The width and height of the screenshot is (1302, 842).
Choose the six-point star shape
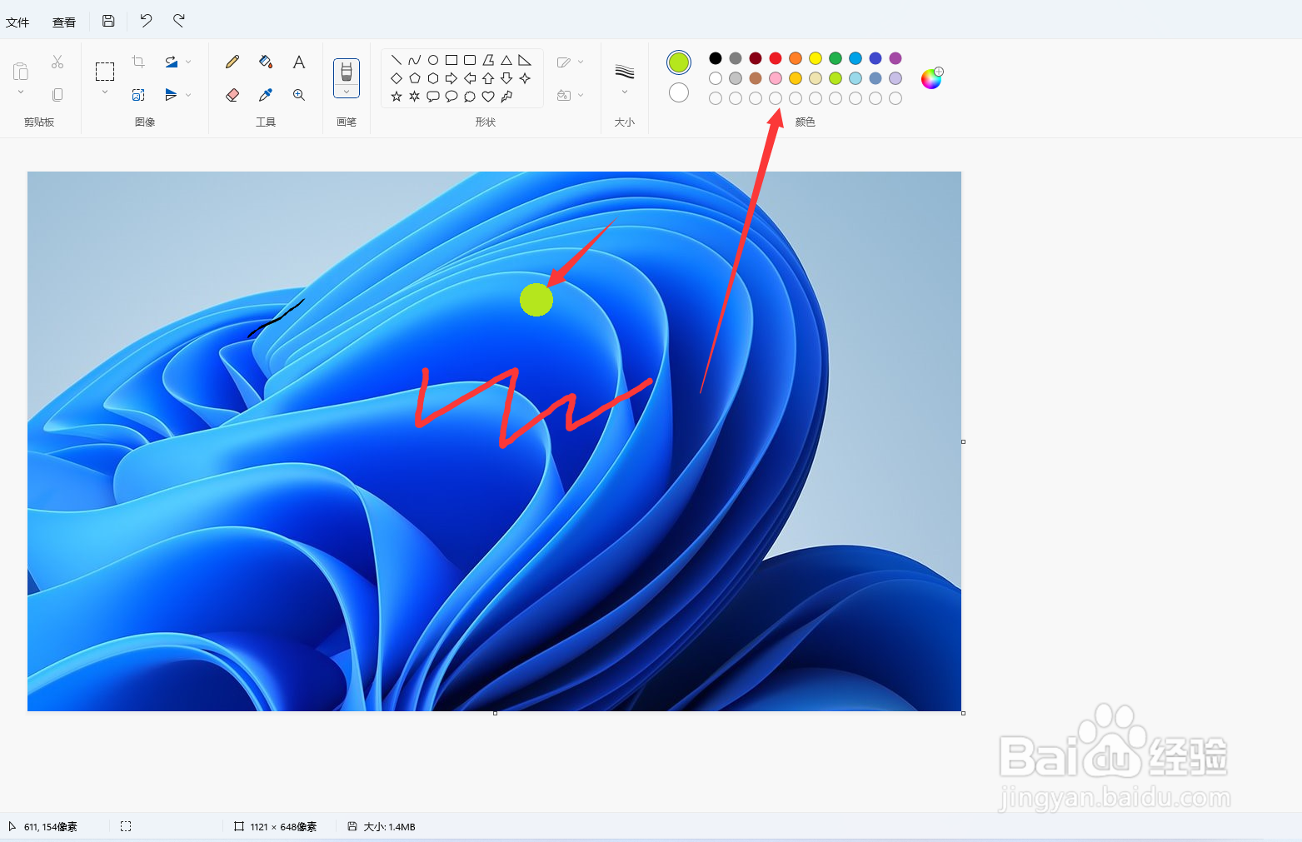(x=415, y=97)
